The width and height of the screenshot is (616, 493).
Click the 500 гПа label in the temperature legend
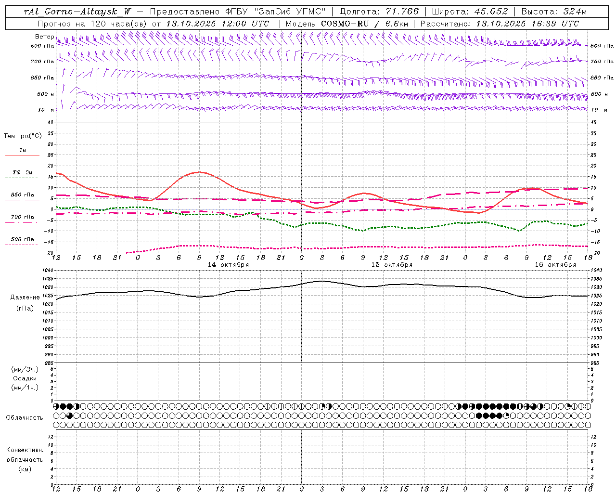(23, 239)
